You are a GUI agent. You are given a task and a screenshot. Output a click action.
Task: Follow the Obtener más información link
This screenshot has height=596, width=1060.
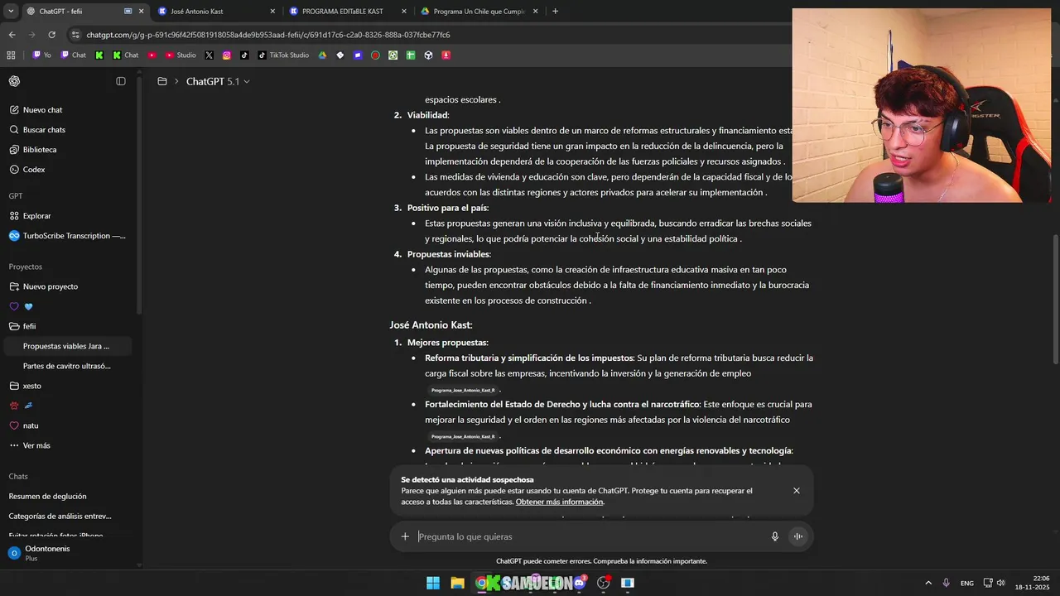click(x=559, y=502)
